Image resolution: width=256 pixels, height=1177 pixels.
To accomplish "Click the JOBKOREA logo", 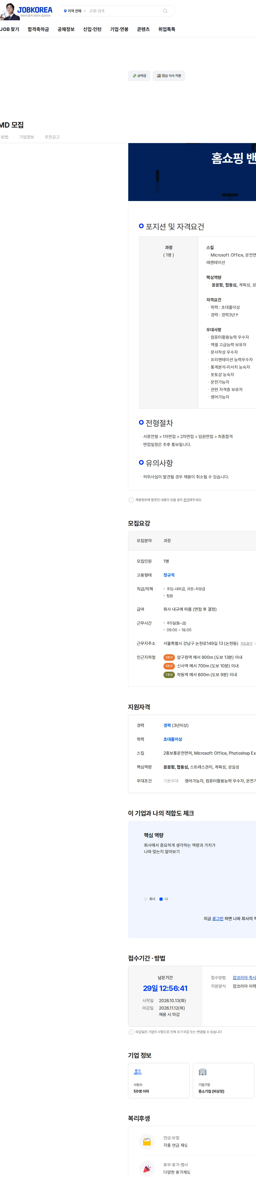I will [x=35, y=10].
